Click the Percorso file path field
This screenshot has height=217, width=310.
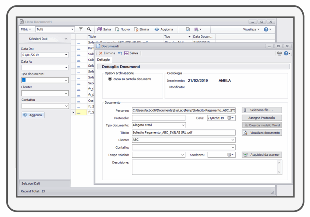point(184,110)
